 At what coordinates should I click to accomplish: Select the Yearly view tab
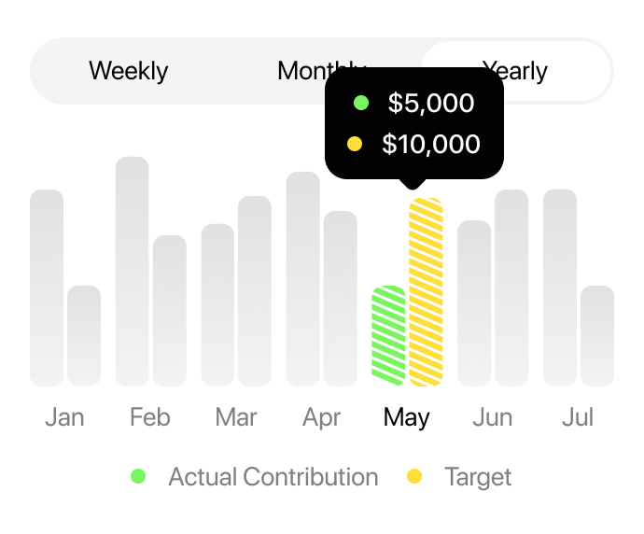(515, 71)
